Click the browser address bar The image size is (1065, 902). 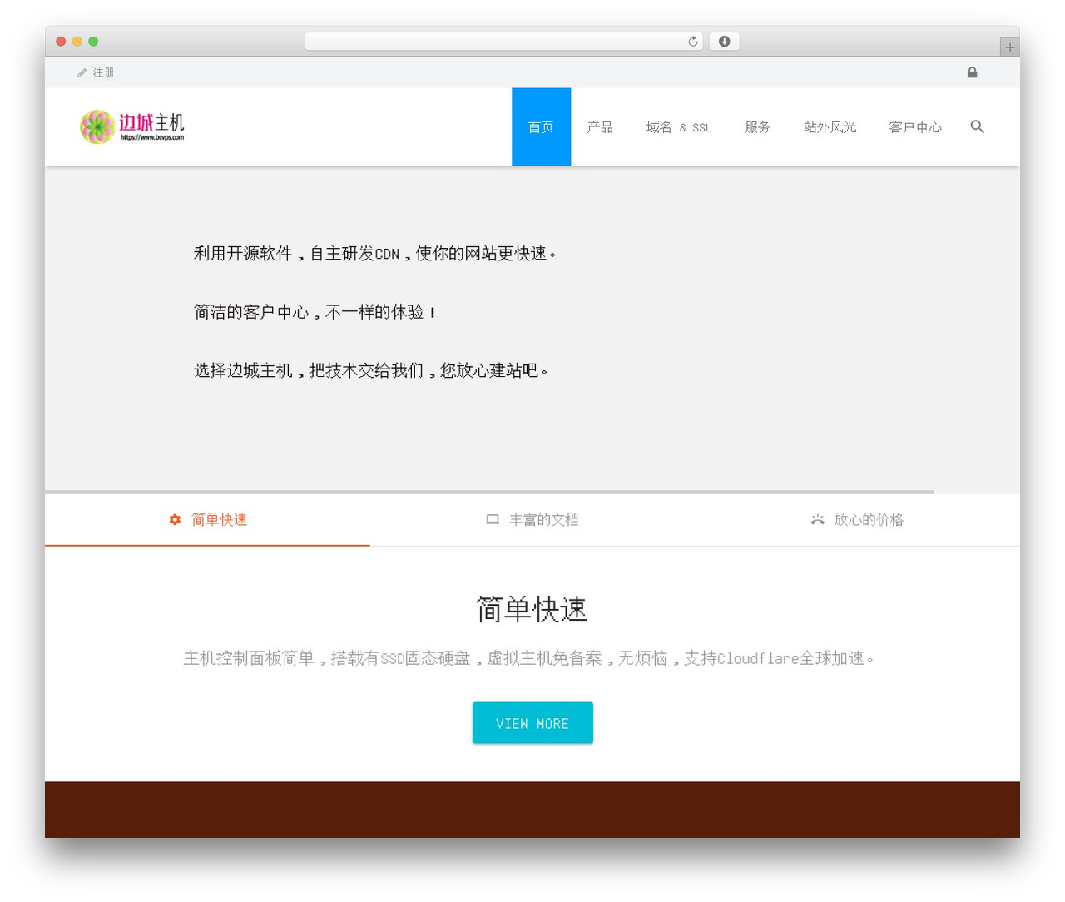(x=503, y=42)
